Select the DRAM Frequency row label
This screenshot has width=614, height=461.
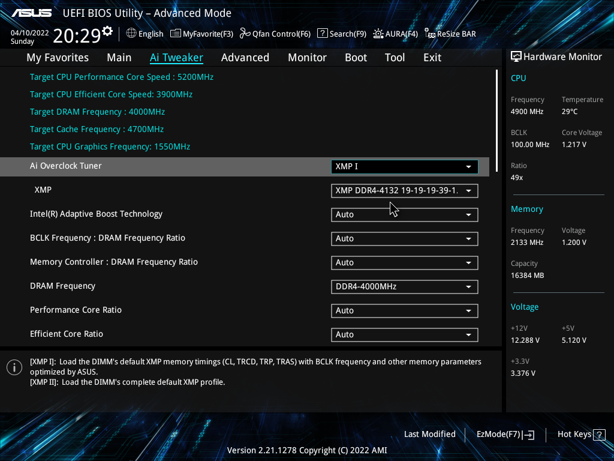click(62, 286)
